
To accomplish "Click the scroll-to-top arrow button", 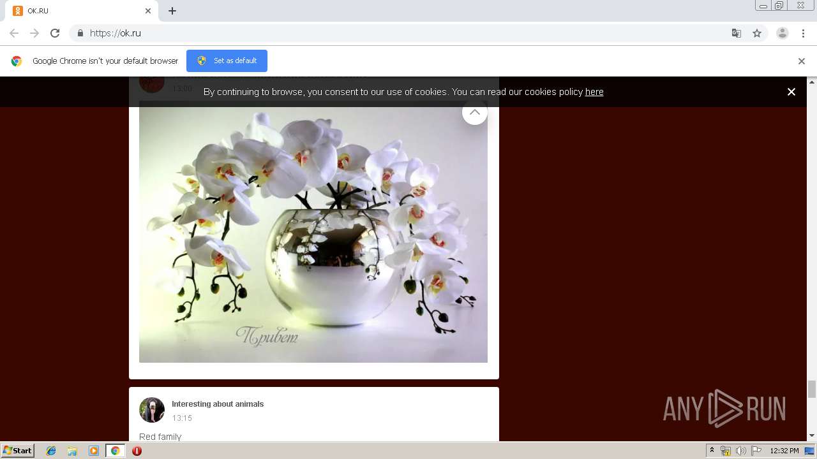I will point(474,112).
